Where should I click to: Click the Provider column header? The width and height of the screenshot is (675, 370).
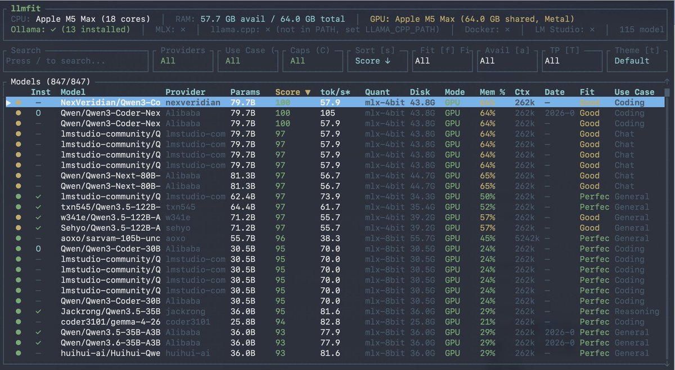coord(186,92)
